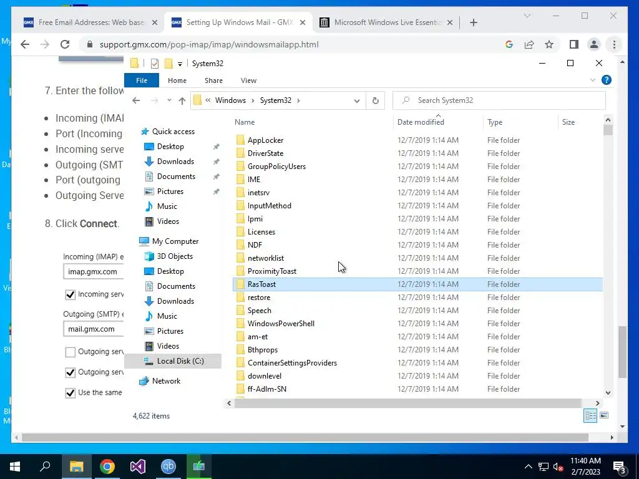Open Windows Start menu

pos(15,467)
